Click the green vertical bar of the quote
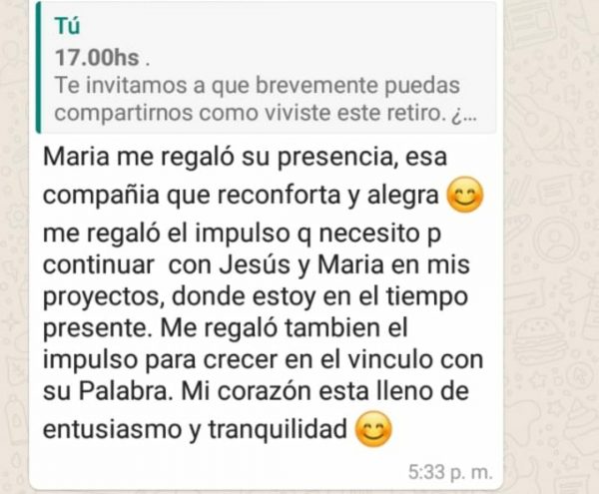599x494 pixels. [38, 68]
